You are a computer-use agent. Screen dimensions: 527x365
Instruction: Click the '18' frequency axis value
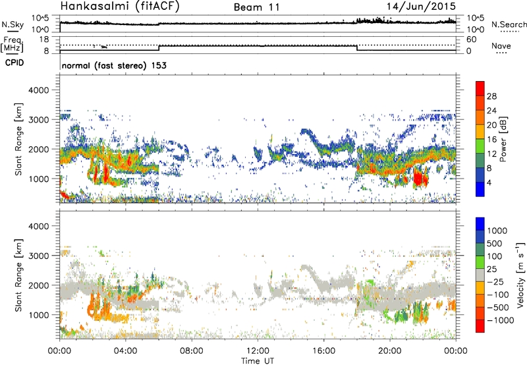tap(44, 40)
